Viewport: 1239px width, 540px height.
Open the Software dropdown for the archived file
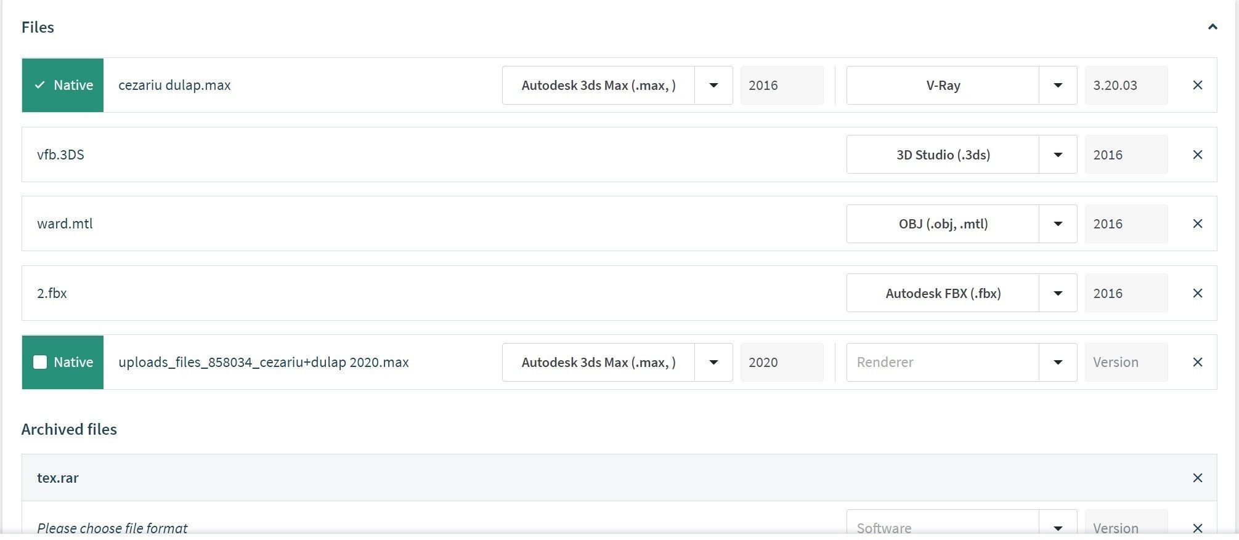coord(1057,528)
